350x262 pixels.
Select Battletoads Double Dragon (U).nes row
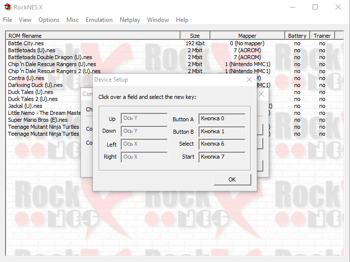point(50,57)
